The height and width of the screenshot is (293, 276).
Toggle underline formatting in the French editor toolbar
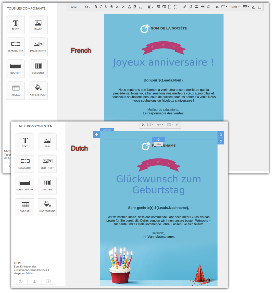pos(106,7)
